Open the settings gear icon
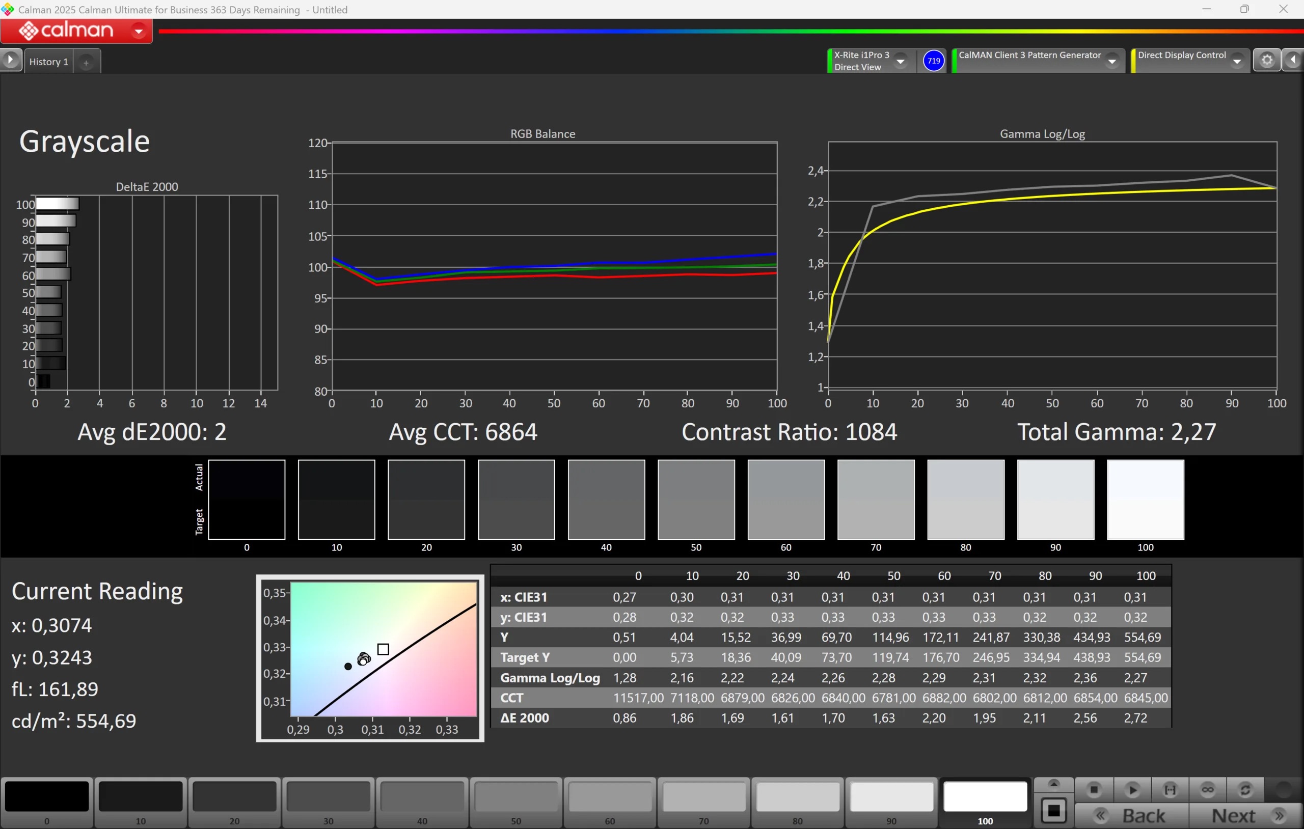 pos(1267,60)
